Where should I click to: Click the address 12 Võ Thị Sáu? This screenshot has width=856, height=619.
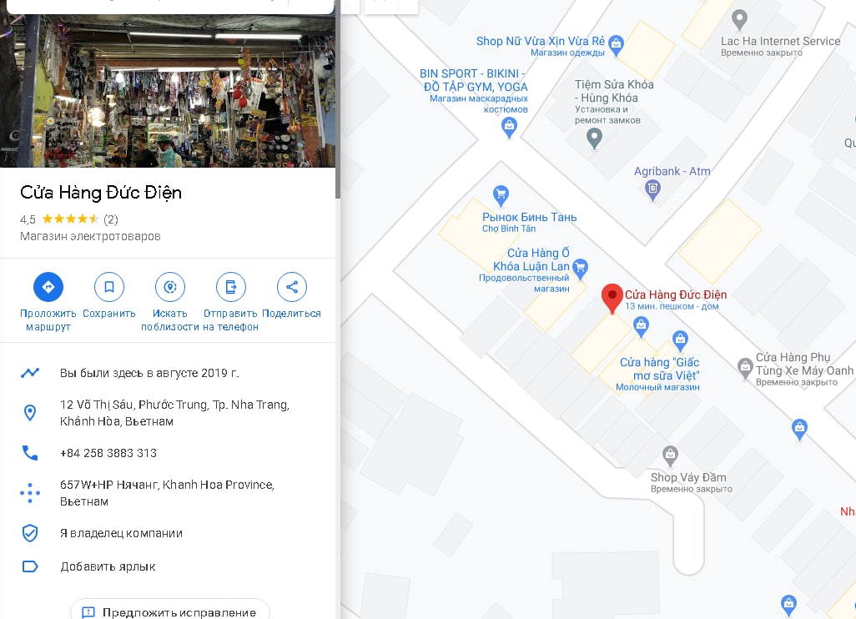coord(174,413)
